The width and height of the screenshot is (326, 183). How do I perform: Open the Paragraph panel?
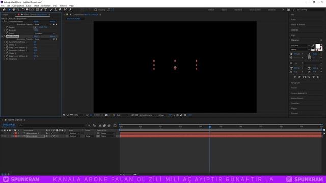coord(295,83)
